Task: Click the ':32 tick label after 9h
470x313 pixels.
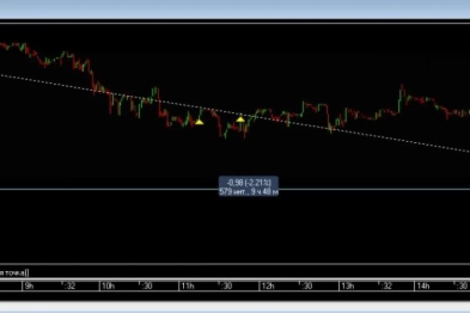Action: pos(68,285)
